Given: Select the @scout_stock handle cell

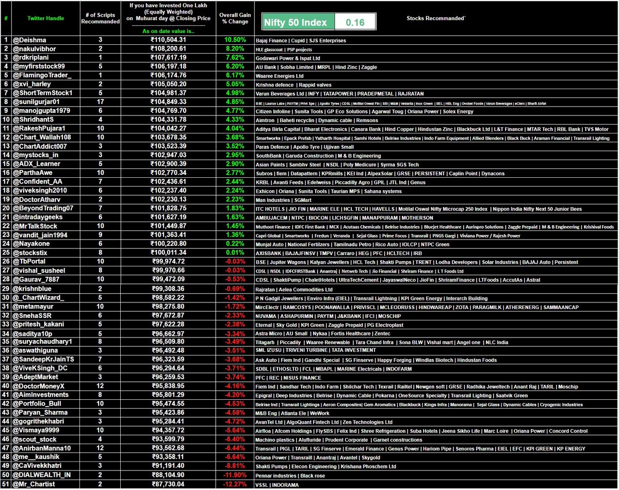Looking at the screenshot, I should (x=45, y=439).
